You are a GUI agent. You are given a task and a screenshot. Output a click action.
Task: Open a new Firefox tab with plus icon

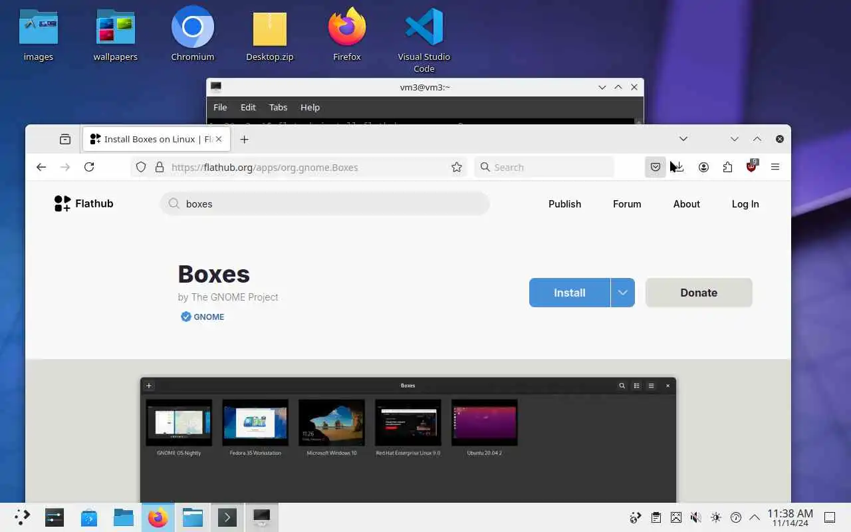(x=244, y=139)
